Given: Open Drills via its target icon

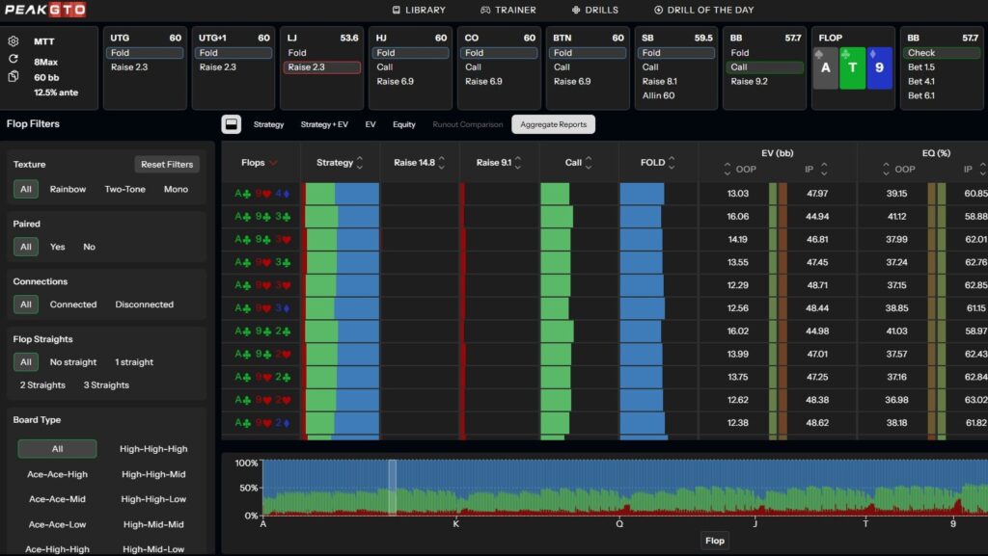Looking at the screenshot, I should 577,10.
